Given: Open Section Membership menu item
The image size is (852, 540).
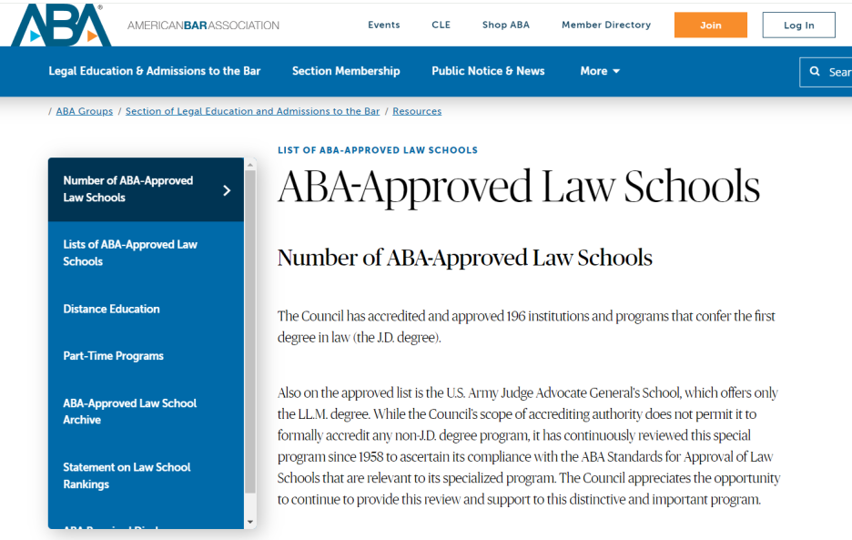Looking at the screenshot, I should point(346,71).
